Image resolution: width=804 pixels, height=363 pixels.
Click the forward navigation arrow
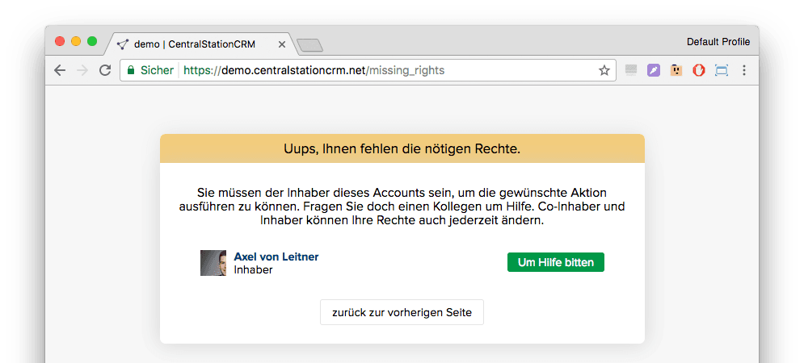[x=82, y=70]
